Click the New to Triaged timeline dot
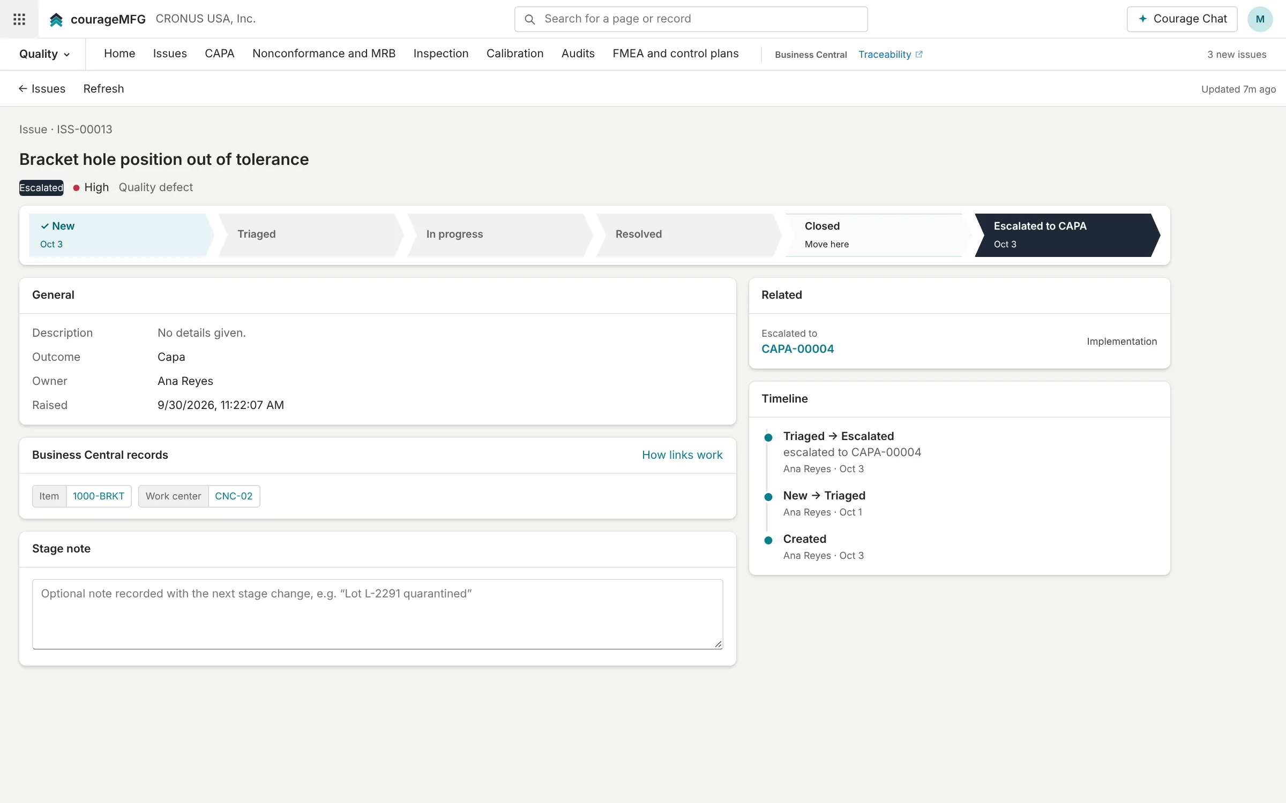 tap(768, 497)
